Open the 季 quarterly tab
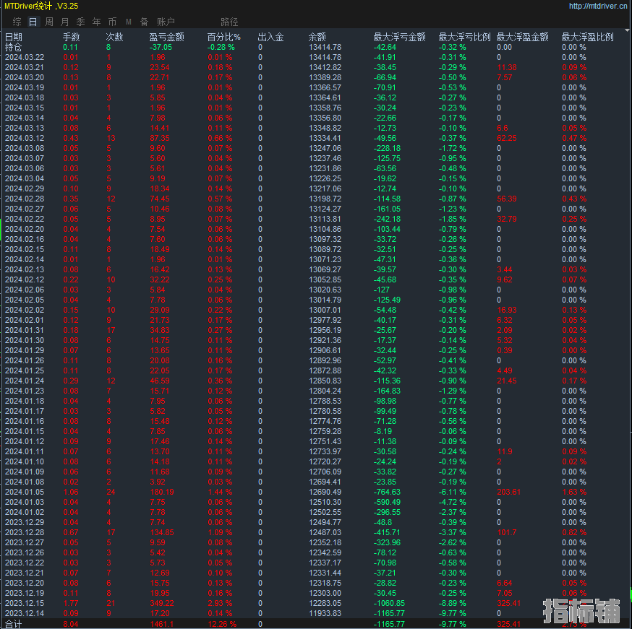The width and height of the screenshot is (632, 629). click(80, 22)
